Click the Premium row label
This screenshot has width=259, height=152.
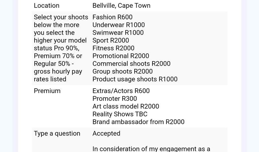47,91
